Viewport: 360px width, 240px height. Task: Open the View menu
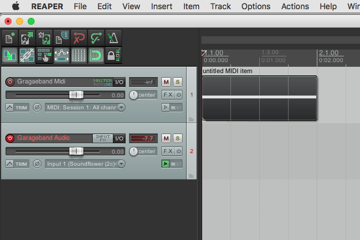click(131, 6)
